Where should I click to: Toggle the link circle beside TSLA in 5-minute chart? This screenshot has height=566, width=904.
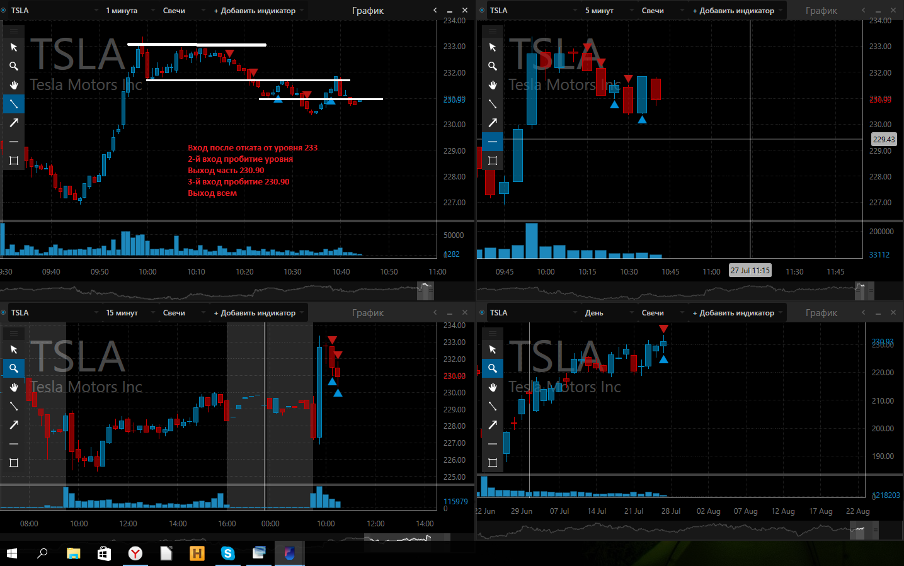(x=482, y=10)
